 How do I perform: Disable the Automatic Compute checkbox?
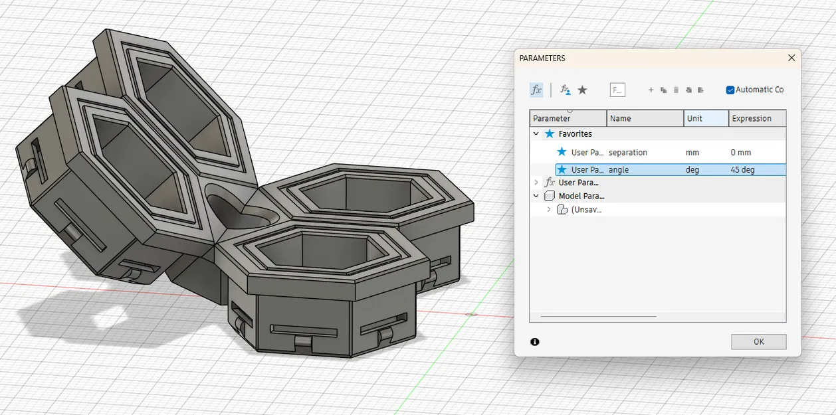click(x=730, y=90)
